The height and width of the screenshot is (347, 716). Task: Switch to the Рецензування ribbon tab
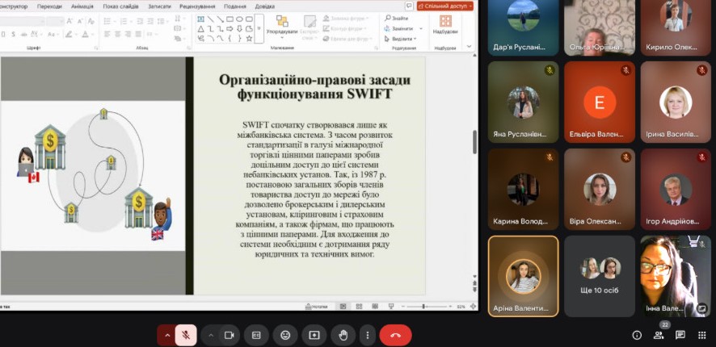coord(197,6)
